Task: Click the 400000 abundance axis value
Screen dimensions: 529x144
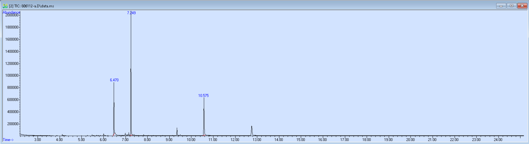Action: 12,112
